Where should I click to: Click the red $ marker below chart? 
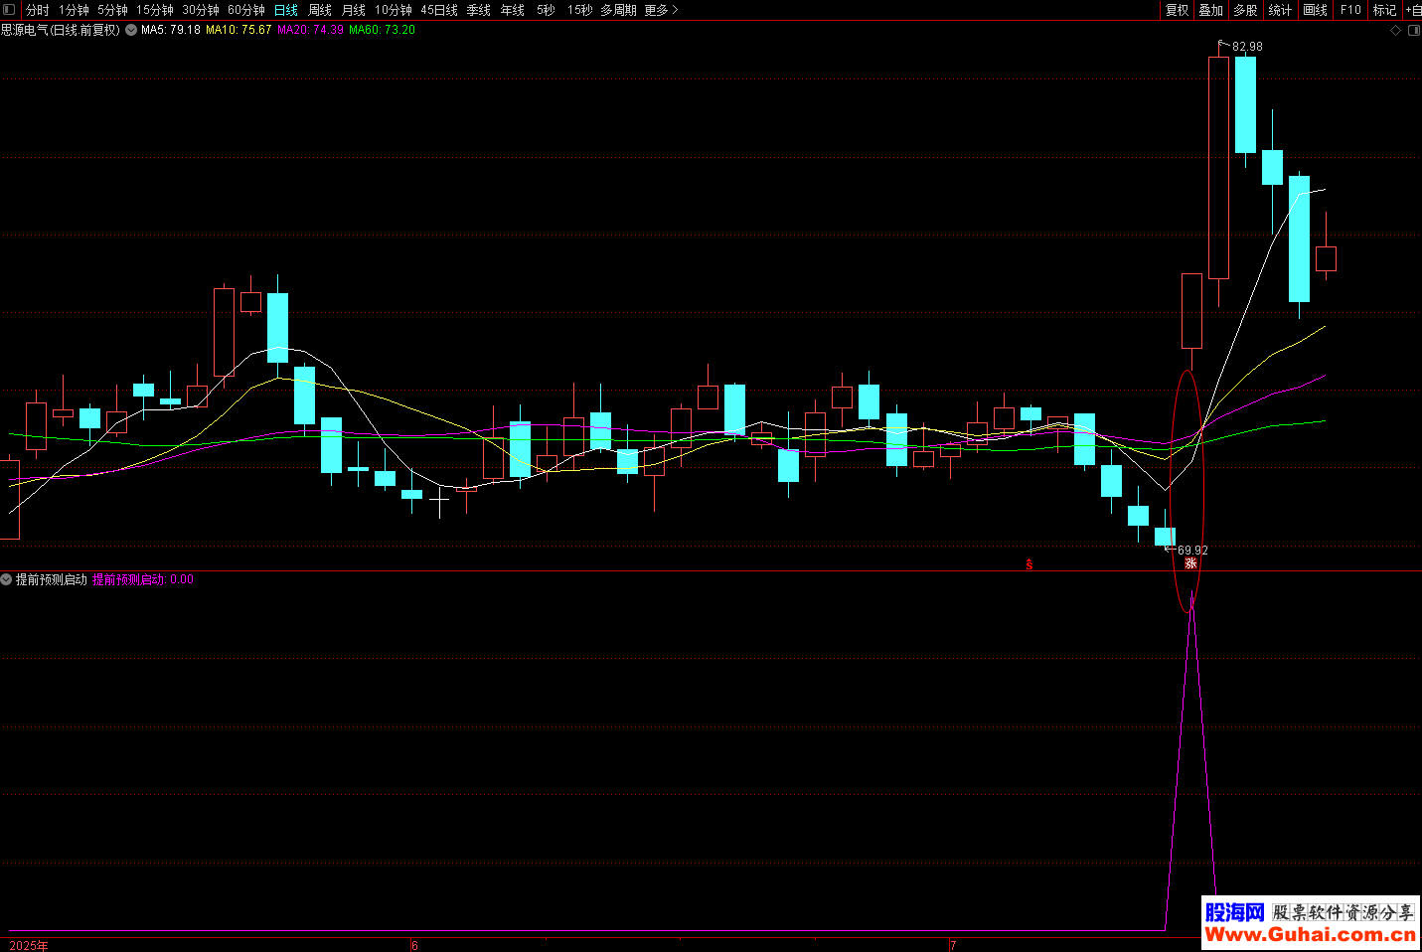click(x=1029, y=564)
